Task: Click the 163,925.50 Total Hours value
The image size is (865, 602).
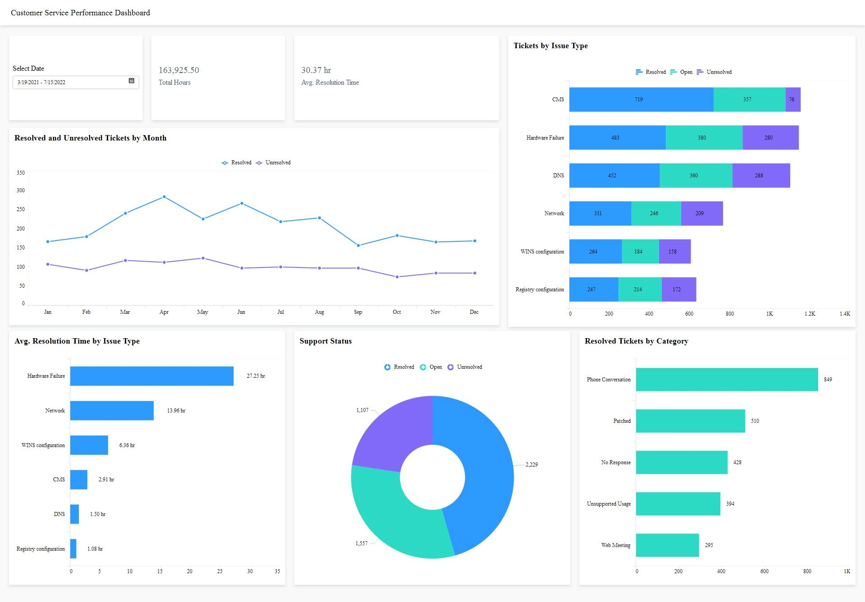Action: point(179,70)
